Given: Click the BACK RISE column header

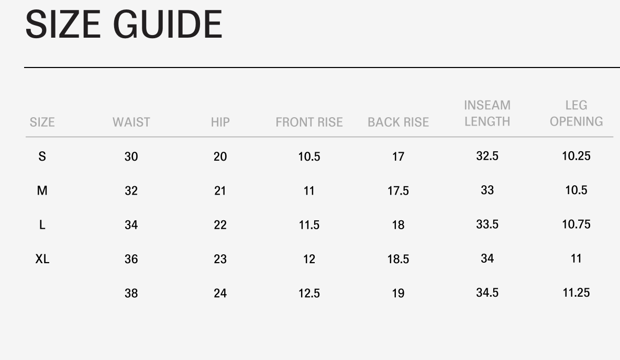Looking at the screenshot, I should (x=398, y=122).
